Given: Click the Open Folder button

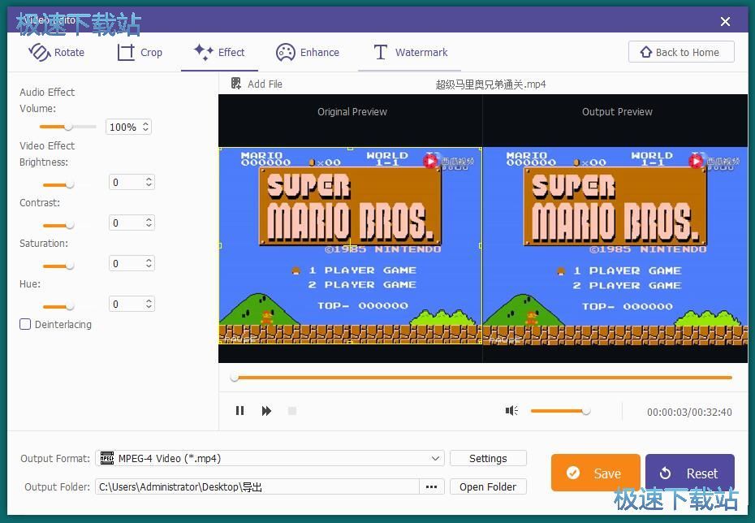Looking at the screenshot, I should (488, 486).
